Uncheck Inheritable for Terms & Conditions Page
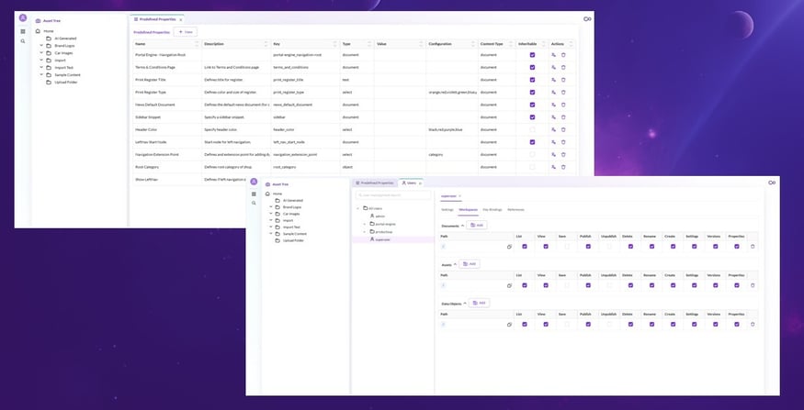Image resolution: width=804 pixels, height=410 pixels. click(x=532, y=67)
